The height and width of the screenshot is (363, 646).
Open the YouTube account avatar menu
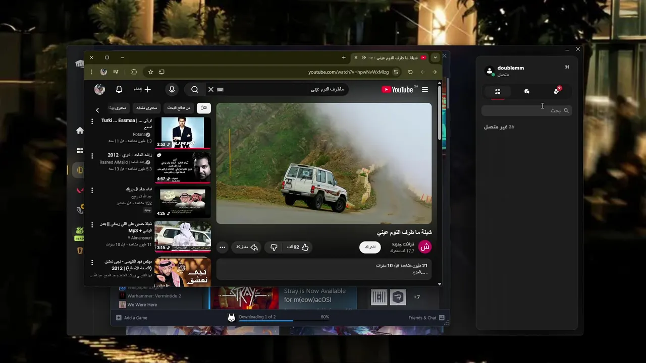[x=99, y=89]
